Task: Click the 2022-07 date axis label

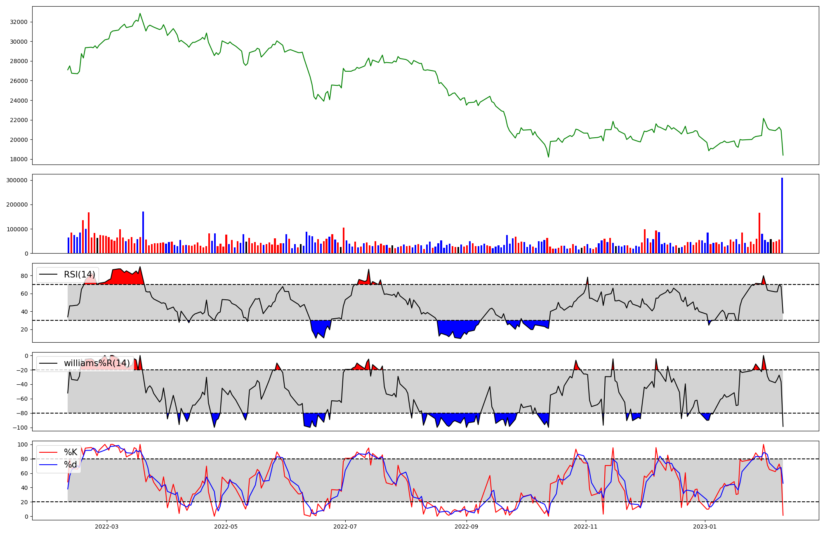Action: click(345, 527)
